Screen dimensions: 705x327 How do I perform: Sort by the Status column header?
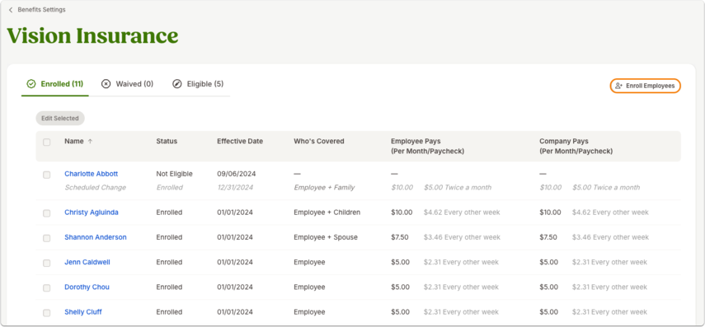coord(167,141)
